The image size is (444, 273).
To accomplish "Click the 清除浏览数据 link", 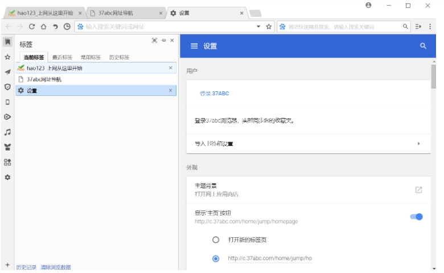I will [x=55, y=267].
